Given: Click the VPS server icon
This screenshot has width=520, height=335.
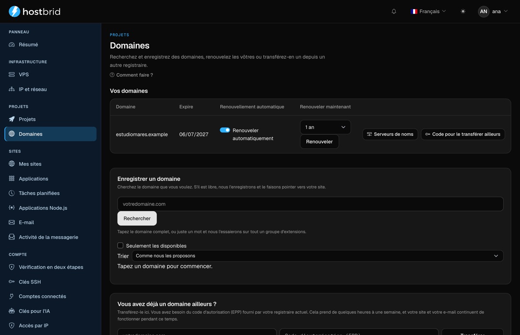Looking at the screenshot, I should (11, 74).
